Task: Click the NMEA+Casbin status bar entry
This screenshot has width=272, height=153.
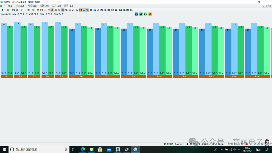Action: pos(174,144)
